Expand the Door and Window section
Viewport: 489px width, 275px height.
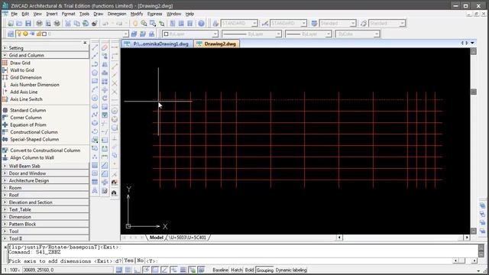coord(5,173)
